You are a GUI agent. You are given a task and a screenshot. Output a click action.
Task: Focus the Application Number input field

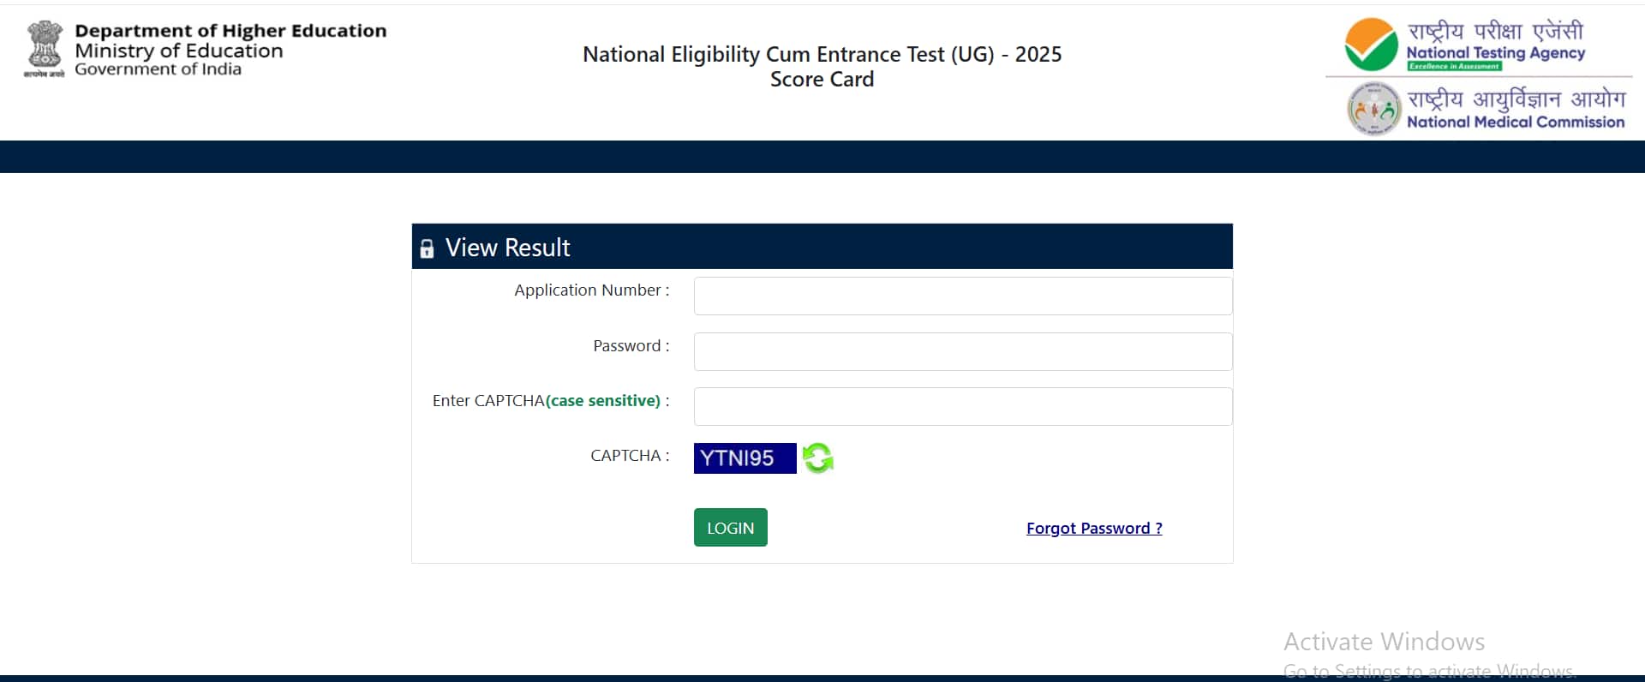pyautogui.click(x=962, y=296)
